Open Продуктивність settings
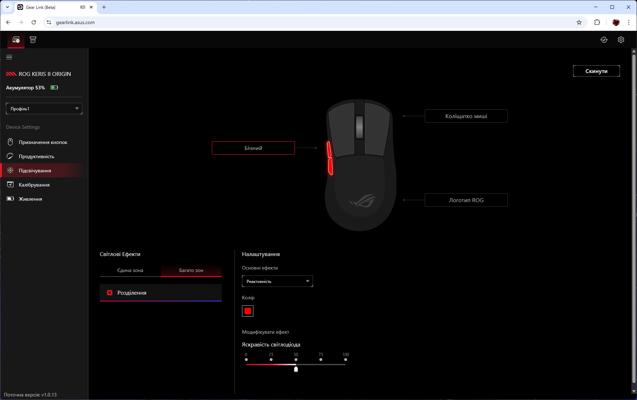This screenshot has height=400, width=637. coord(44,156)
